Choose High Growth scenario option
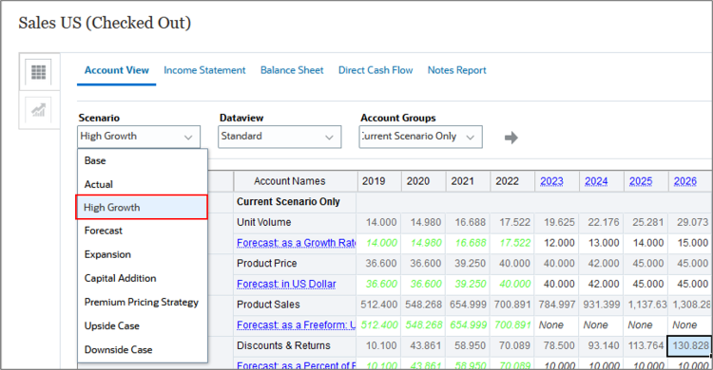The height and width of the screenshot is (370, 713). [x=142, y=208]
